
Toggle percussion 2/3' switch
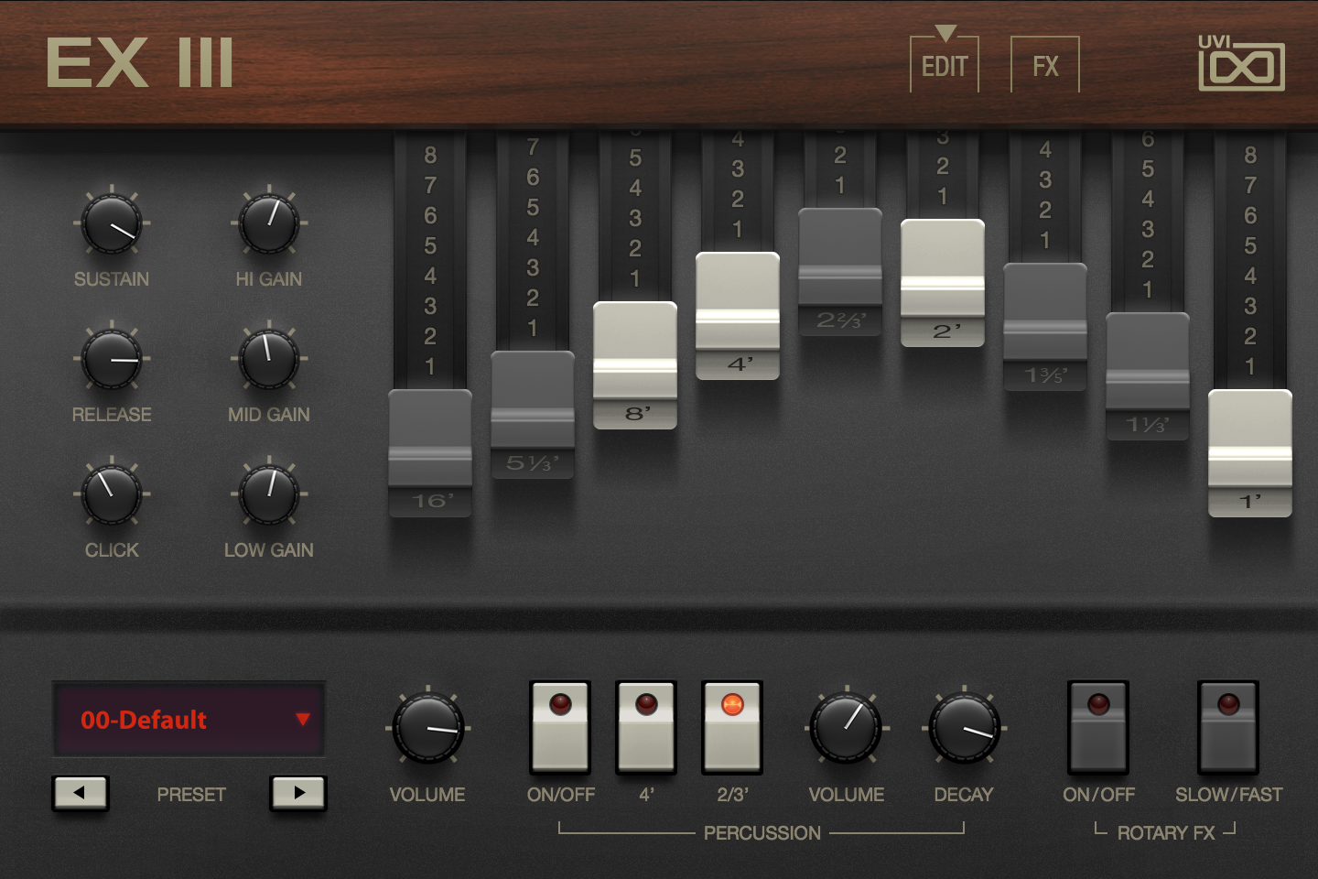732,728
